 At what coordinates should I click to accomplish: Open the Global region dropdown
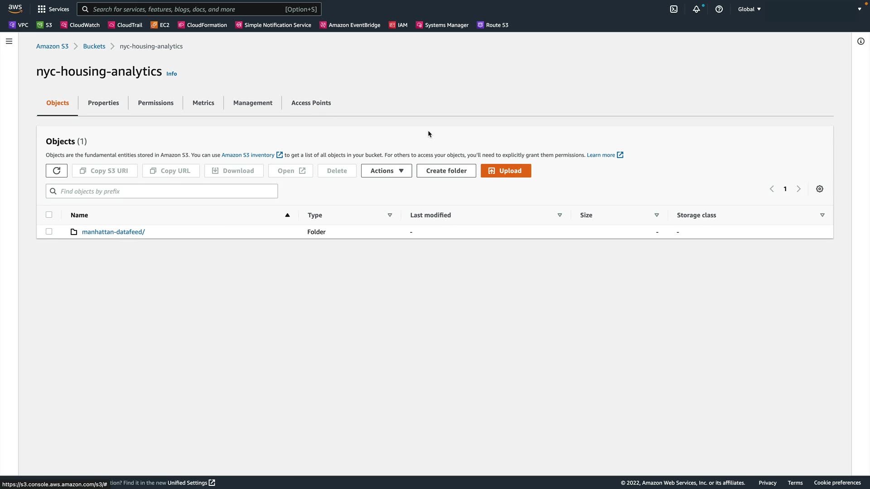749,9
